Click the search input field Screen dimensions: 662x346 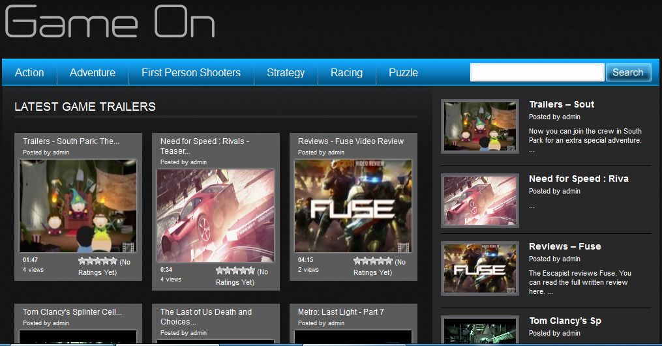pyautogui.click(x=537, y=72)
